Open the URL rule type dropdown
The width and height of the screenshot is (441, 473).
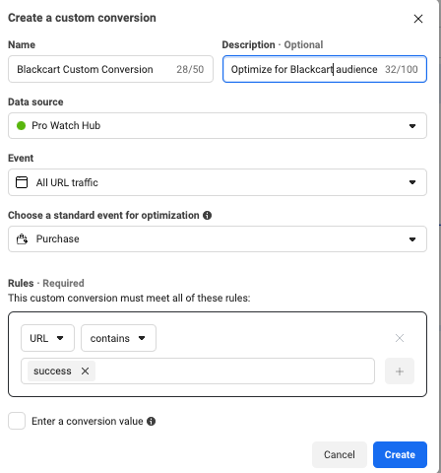coord(47,338)
